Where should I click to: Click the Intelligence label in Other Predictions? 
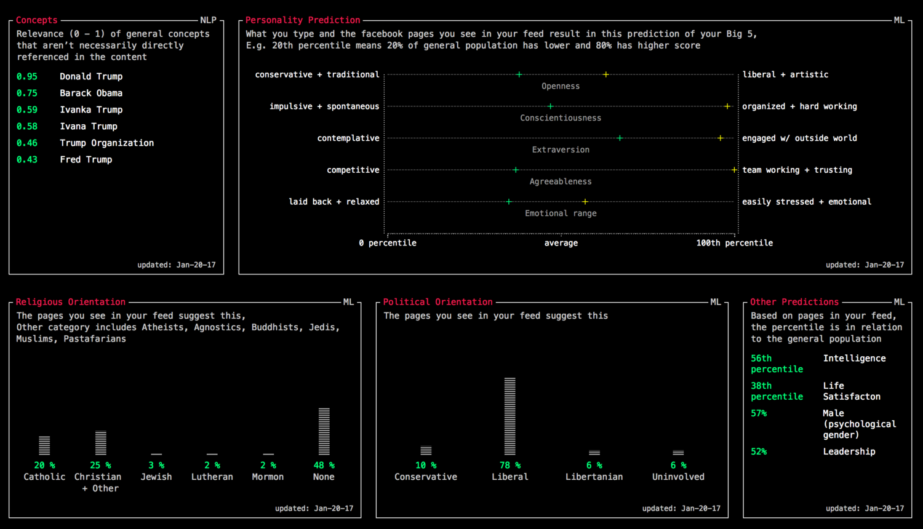854,358
